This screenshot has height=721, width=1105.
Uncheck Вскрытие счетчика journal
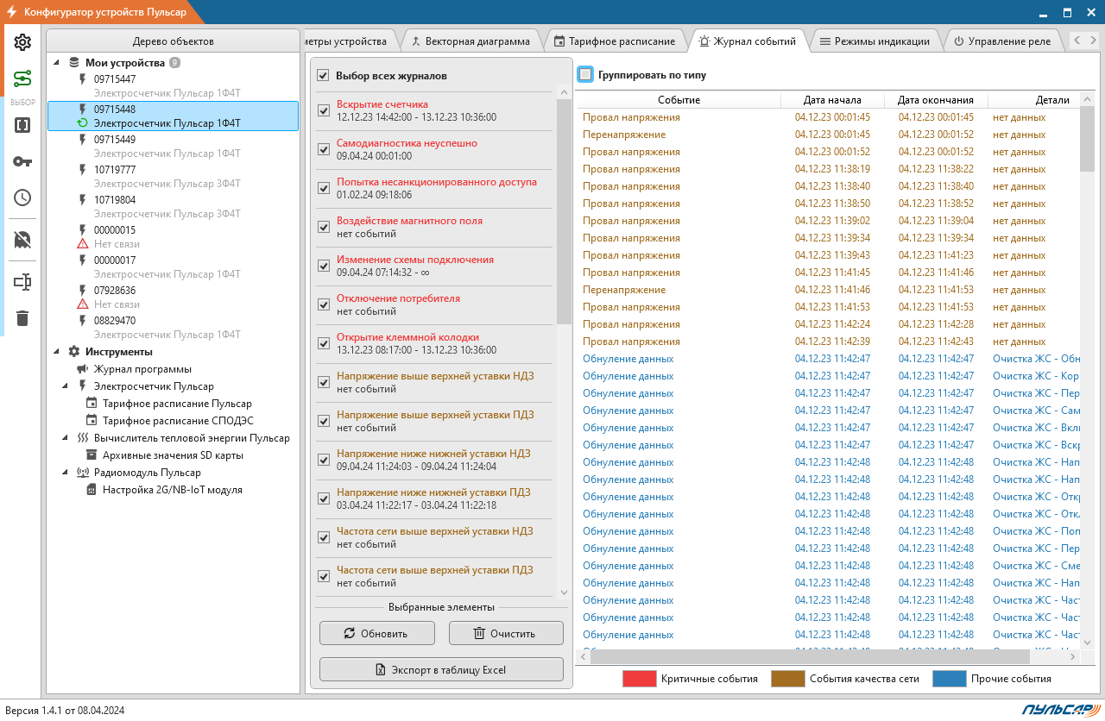tap(324, 110)
